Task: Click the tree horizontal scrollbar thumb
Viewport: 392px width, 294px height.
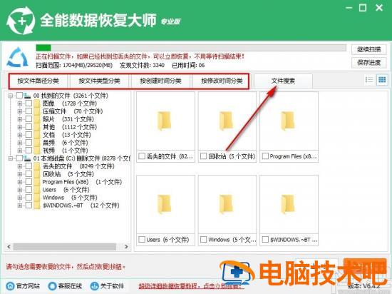Action: pyautogui.click(x=65, y=247)
